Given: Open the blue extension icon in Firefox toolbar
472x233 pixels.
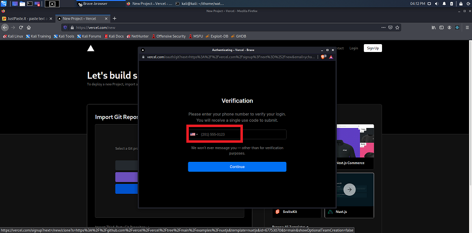Looking at the screenshot, I should tap(457, 27).
